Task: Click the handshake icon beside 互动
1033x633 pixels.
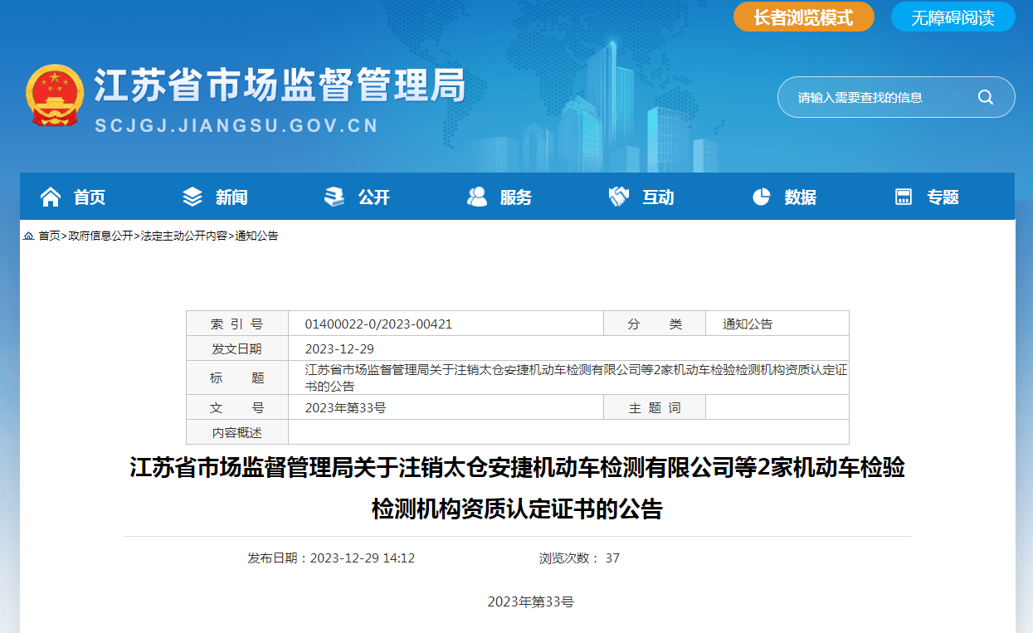Action: tap(619, 197)
